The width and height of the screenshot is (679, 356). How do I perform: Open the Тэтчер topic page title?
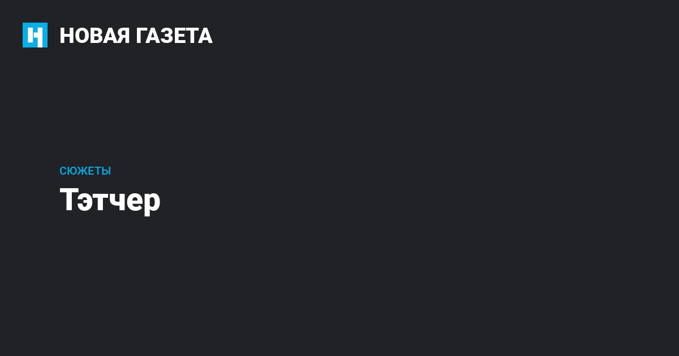pyautogui.click(x=110, y=199)
